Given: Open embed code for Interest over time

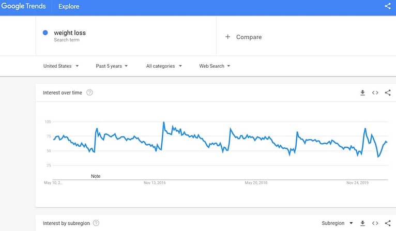Looking at the screenshot, I should 375,93.
